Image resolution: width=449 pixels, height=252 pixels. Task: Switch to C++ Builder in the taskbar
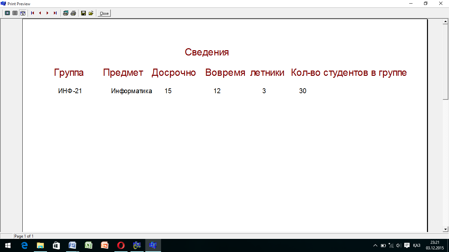(x=137, y=245)
